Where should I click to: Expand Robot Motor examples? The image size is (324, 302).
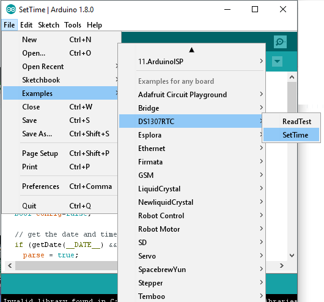click(x=191, y=229)
